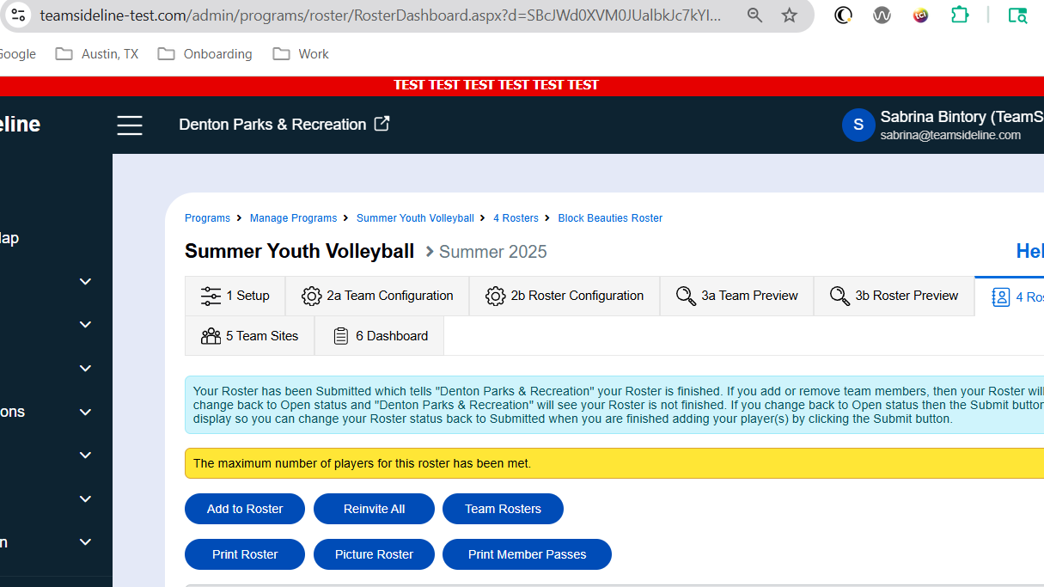Open the hamburger navigation menu

click(130, 125)
